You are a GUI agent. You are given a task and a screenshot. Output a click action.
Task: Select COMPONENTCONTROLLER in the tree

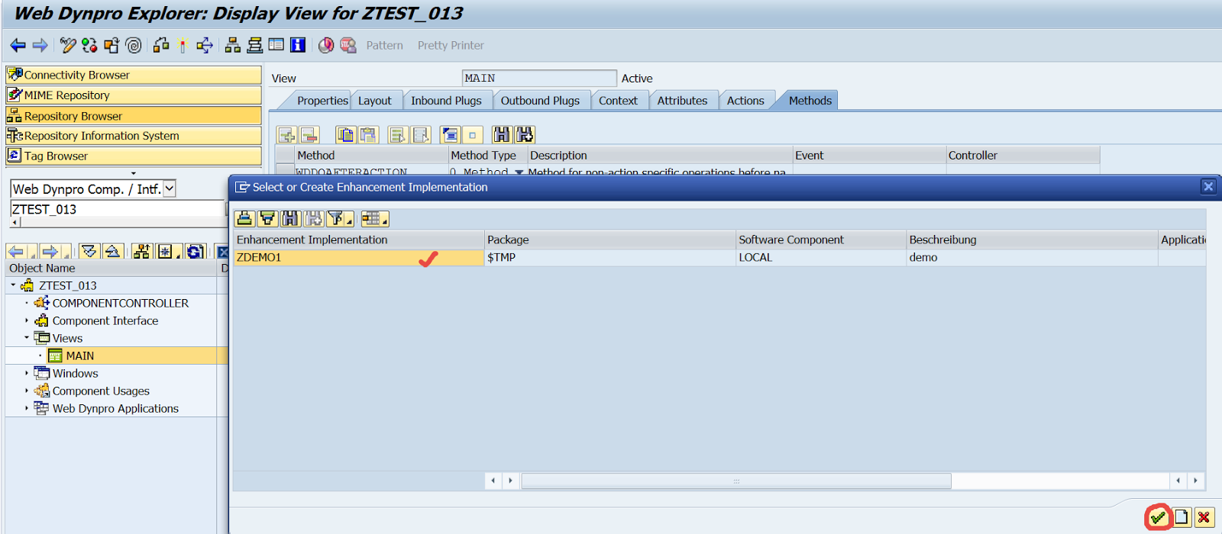pyautogui.click(x=120, y=303)
